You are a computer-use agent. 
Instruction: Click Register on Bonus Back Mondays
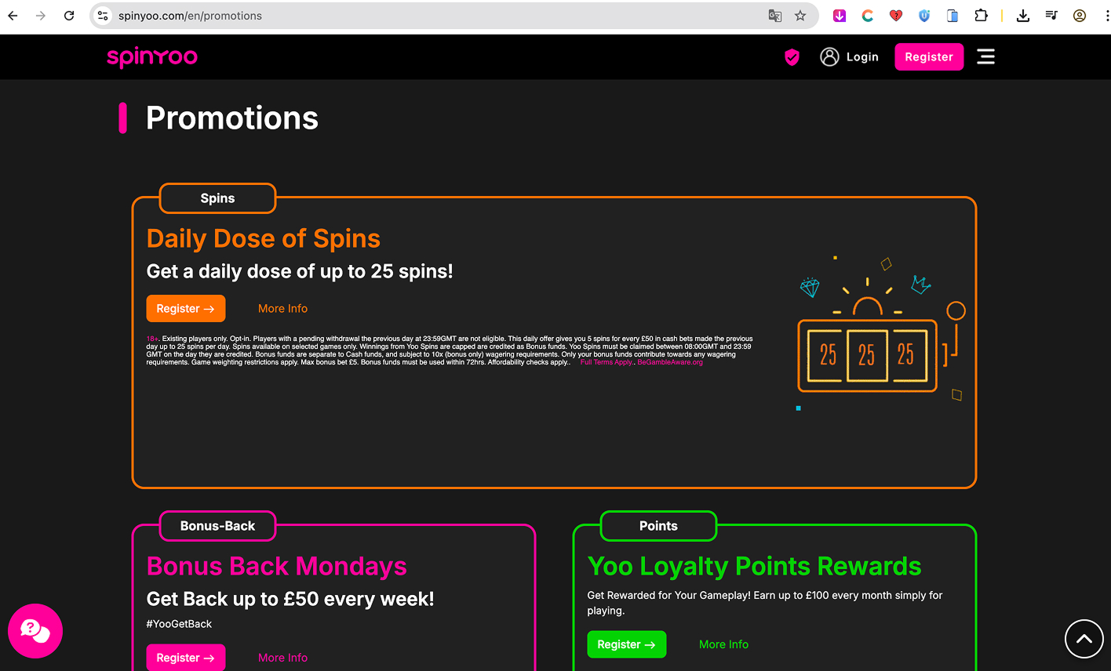pyautogui.click(x=185, y=657)
